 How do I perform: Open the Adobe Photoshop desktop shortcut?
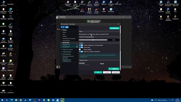[168, 11]
